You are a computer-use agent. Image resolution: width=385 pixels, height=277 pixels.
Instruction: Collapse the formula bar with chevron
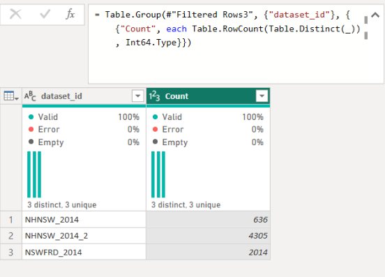pos(375,15)
